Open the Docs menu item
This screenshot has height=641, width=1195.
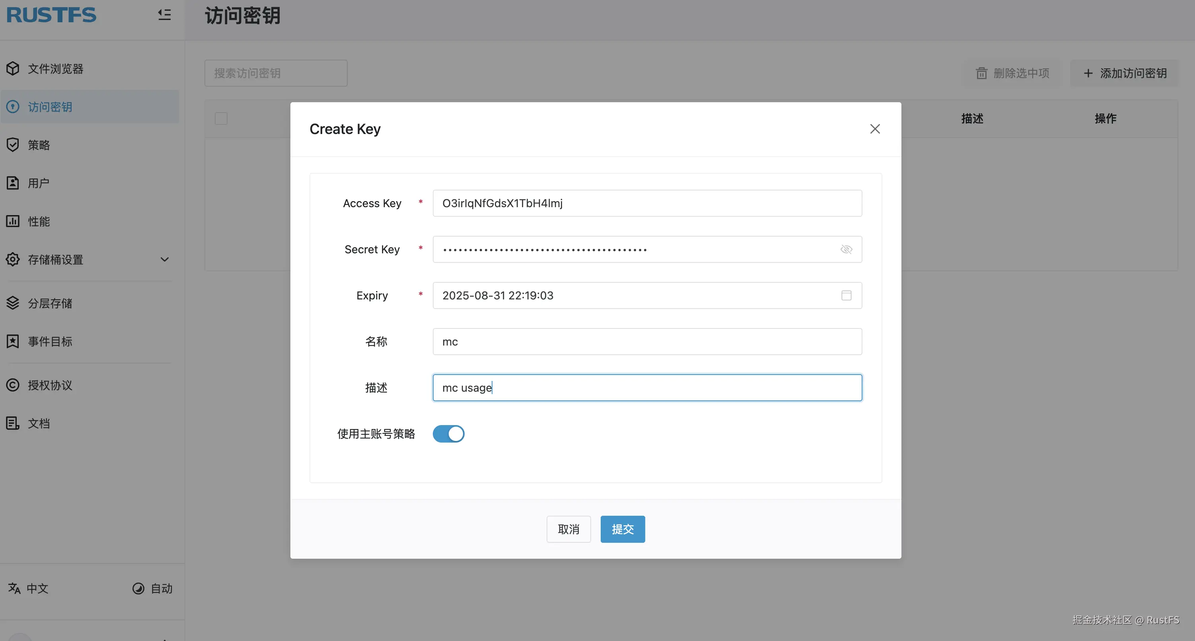(x=39, y=423)
